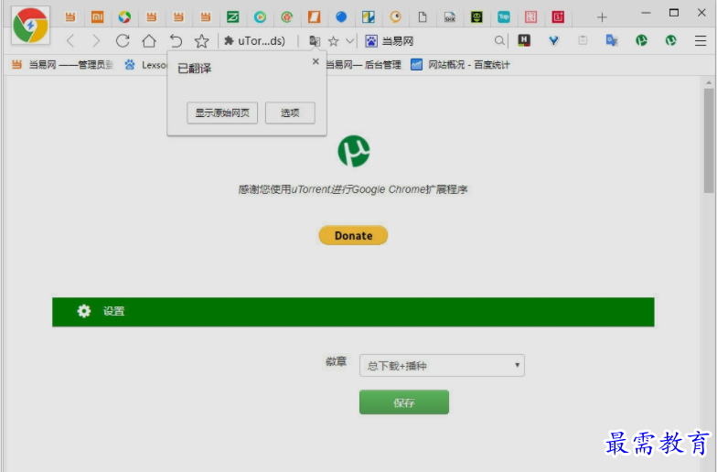Go back with the back arrow
717x472 pixels.
[70, 41]
